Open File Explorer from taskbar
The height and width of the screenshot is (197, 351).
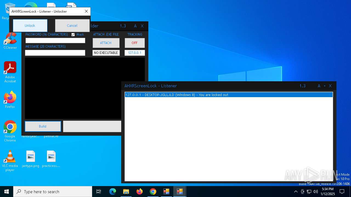[126, 192]
